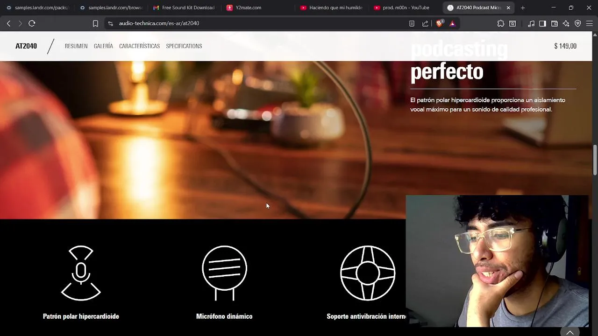The image size is (598, 336).
Task: Open the media playlist music note icon
Action: 531,23
